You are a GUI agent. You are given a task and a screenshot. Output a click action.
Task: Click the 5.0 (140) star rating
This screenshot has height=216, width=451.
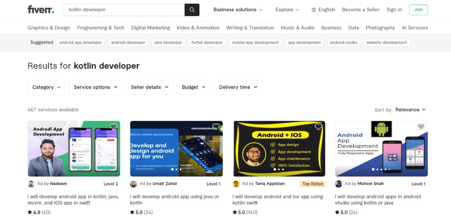[245, 212]
